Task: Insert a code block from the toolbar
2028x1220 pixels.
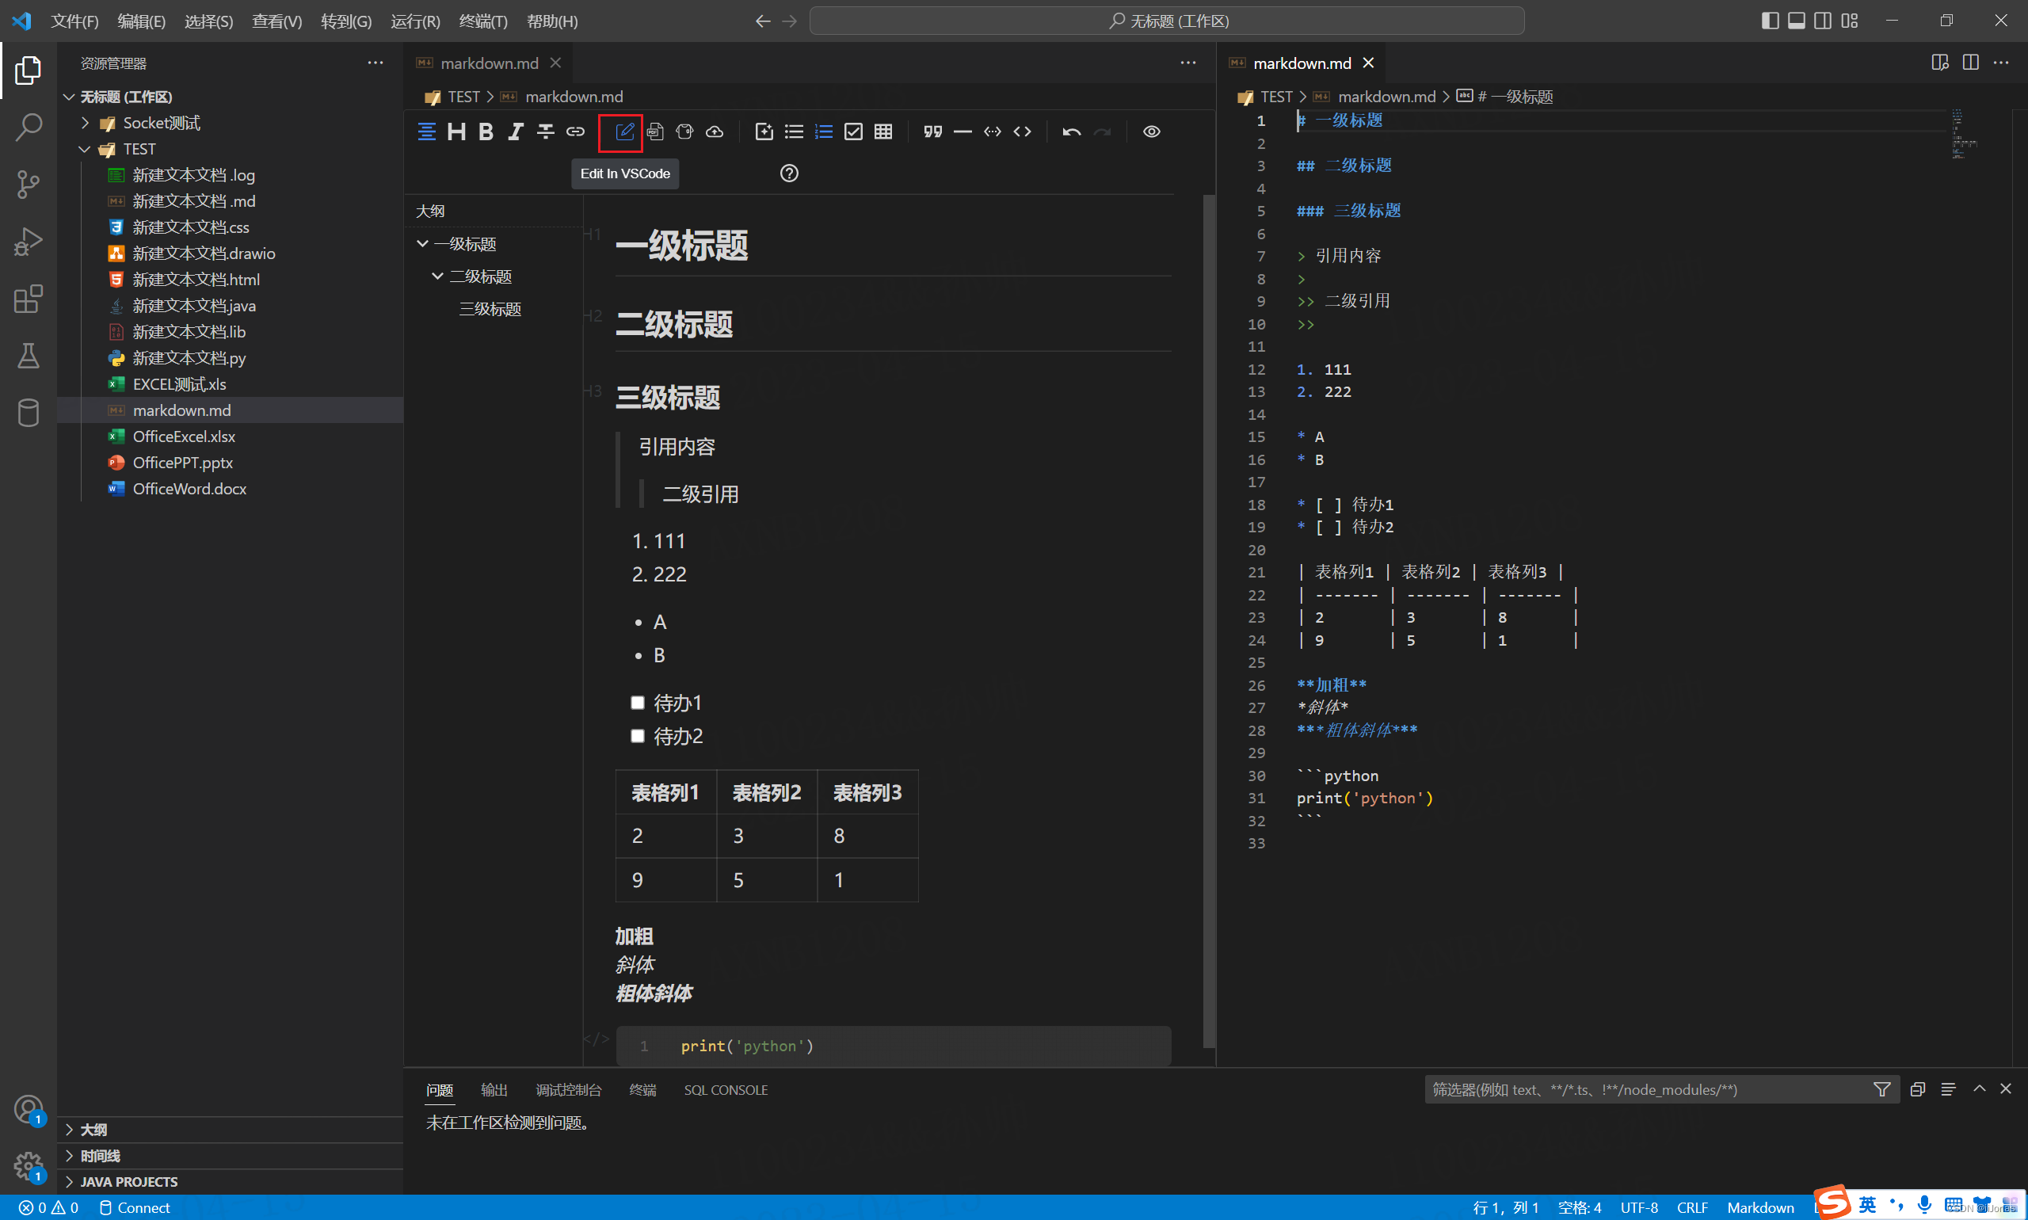Action: click(993, 132)
